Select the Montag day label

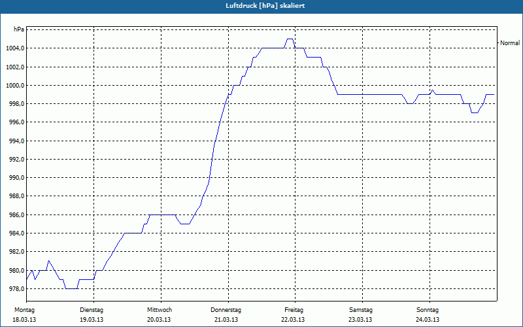point(24,310)
